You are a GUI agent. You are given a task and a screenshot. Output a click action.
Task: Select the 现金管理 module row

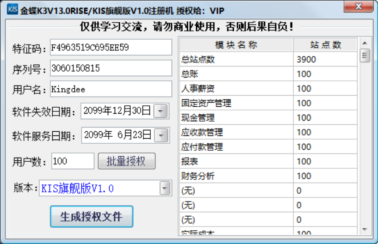(x=268, y=117)
